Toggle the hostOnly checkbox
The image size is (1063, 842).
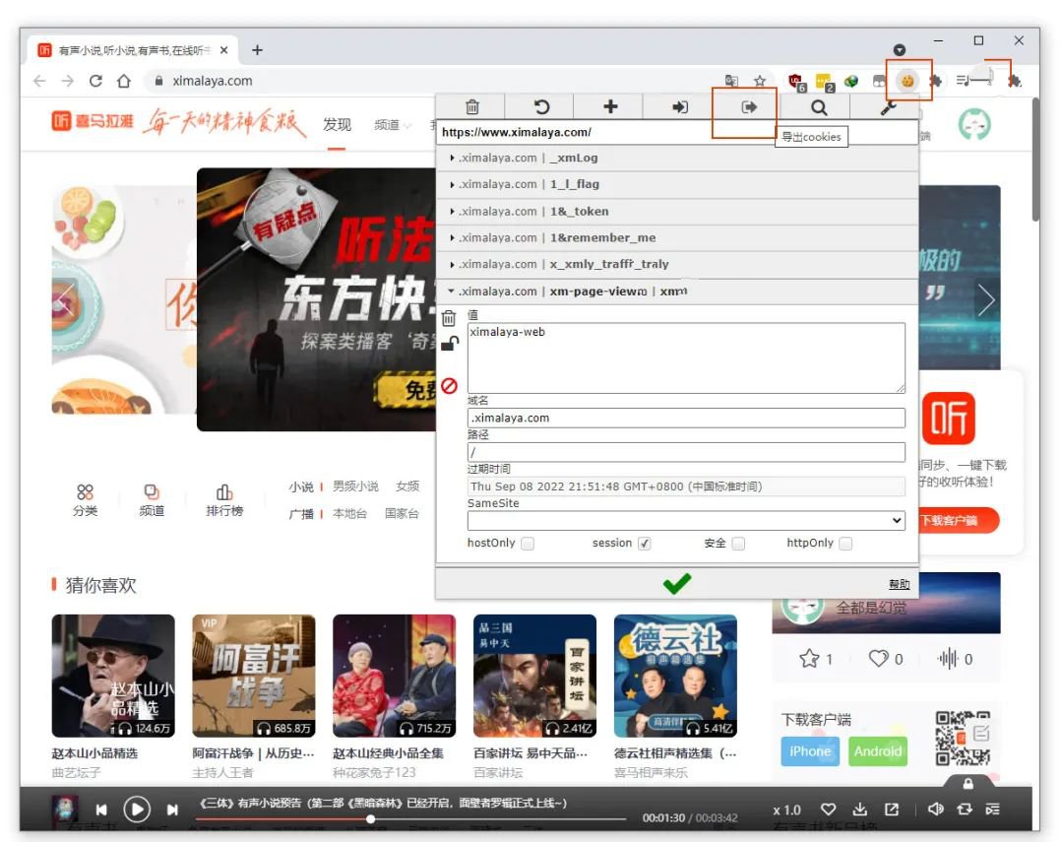528,544
